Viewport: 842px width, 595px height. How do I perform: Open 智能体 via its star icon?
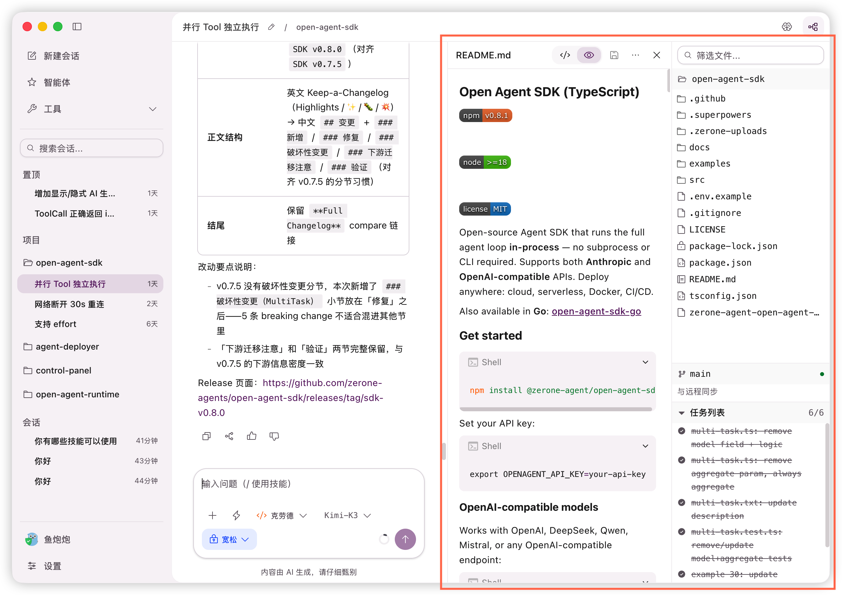(x=32, y=82)
